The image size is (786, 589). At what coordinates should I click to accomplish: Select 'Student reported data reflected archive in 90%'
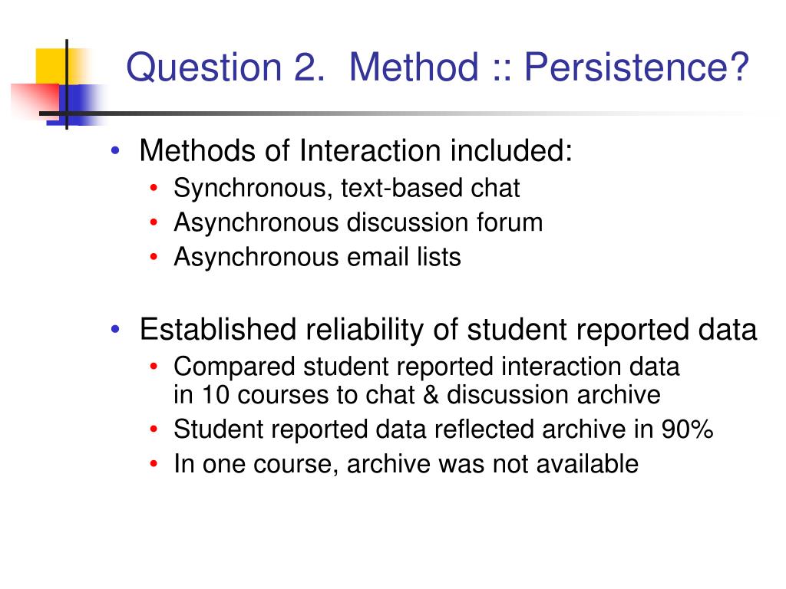point(443,429)
